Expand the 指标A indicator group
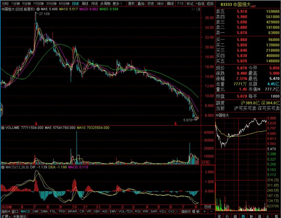 click(5, 211)
